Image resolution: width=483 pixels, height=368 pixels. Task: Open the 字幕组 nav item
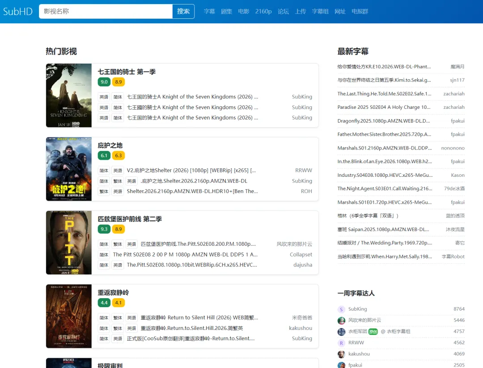(x=320, y=11)
